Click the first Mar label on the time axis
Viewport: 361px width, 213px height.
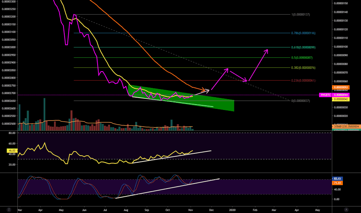pyautogui.click(x=20, y=210)
